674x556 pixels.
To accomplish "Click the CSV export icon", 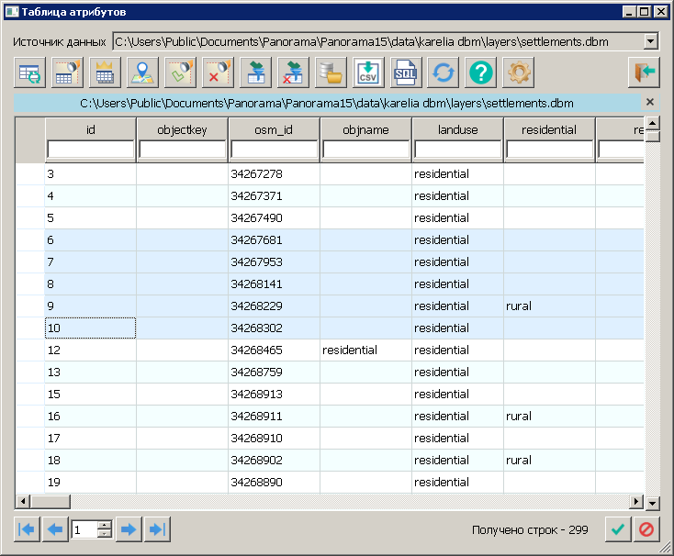I will pos(368,72).
